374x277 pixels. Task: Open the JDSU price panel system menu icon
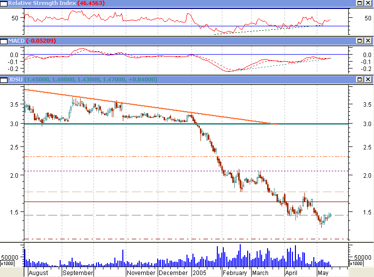coord(3,80)
